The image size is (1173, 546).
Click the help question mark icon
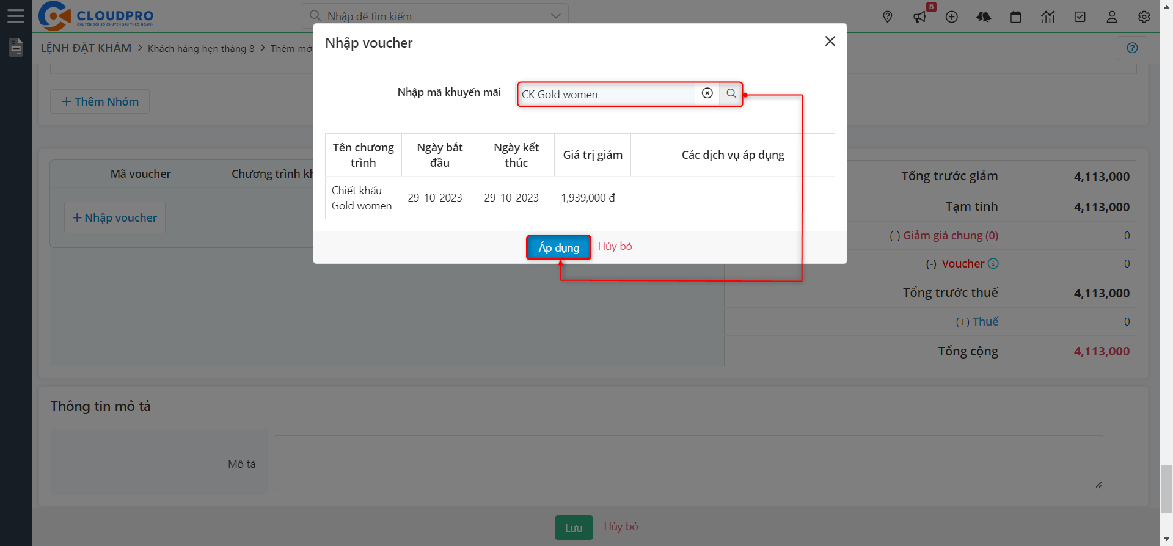tap(1132, 48)
